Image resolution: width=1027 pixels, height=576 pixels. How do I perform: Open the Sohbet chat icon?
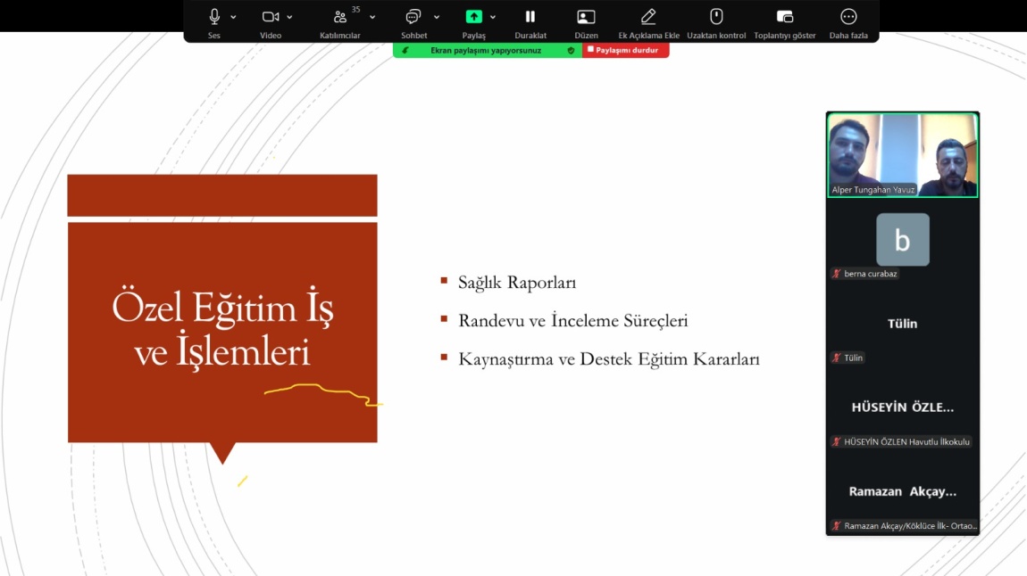(413, 17)
